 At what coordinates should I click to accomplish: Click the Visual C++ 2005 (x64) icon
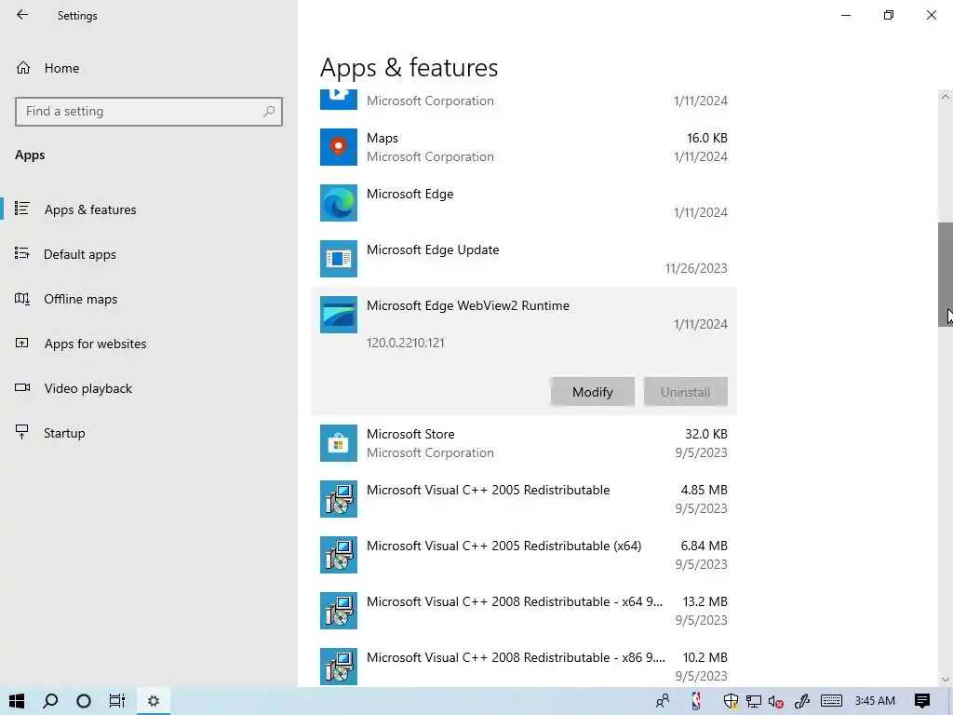pyautogui.click(x=339, y=555)
